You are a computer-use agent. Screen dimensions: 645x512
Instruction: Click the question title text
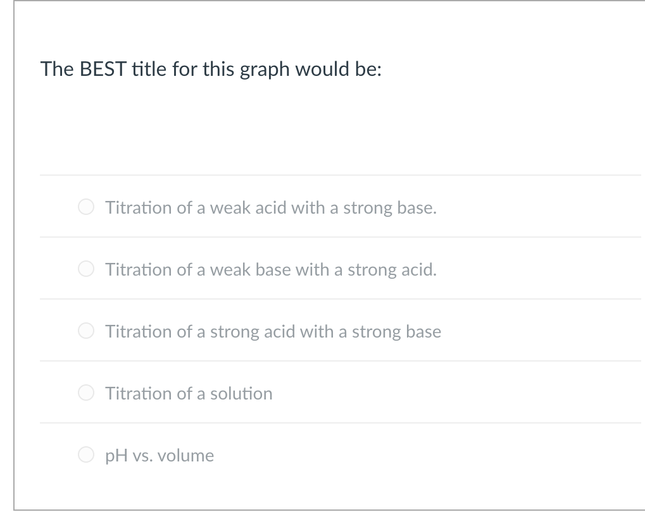click(210, 69)
